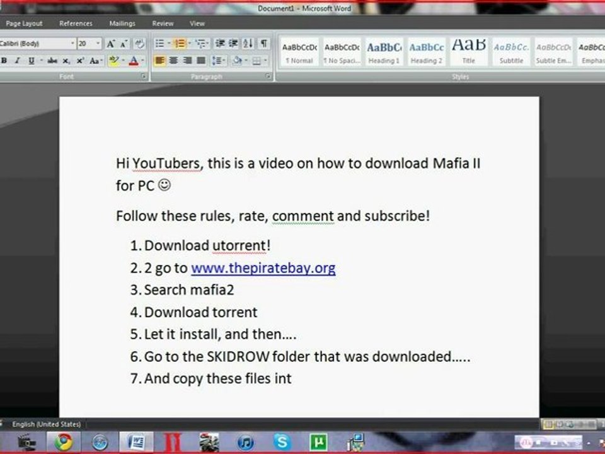Expand borders dropdown arrow
Image resolution: width=605 pixels, height=454 pixels.
(265, 61)
